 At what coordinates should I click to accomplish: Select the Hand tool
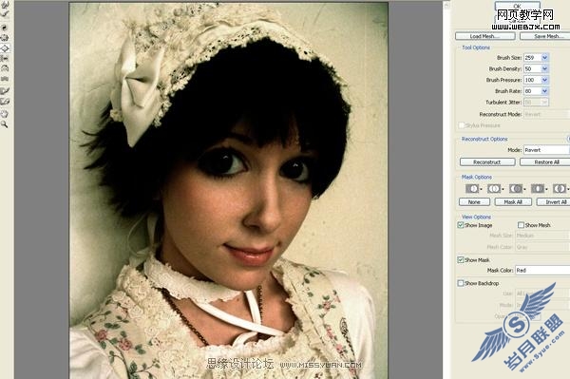click(5, 114)
